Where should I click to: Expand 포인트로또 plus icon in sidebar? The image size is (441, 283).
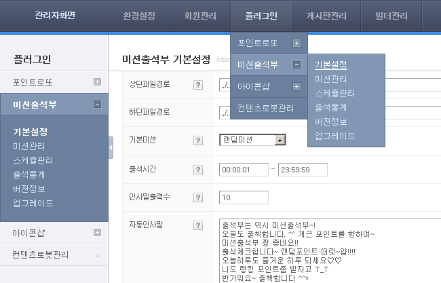coord(97,82)
